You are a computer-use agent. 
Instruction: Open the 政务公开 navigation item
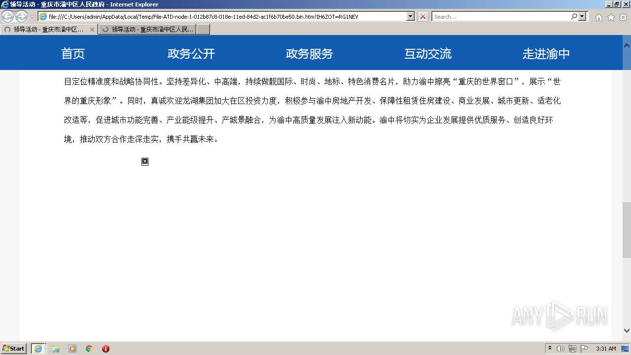tap(191, 54)
